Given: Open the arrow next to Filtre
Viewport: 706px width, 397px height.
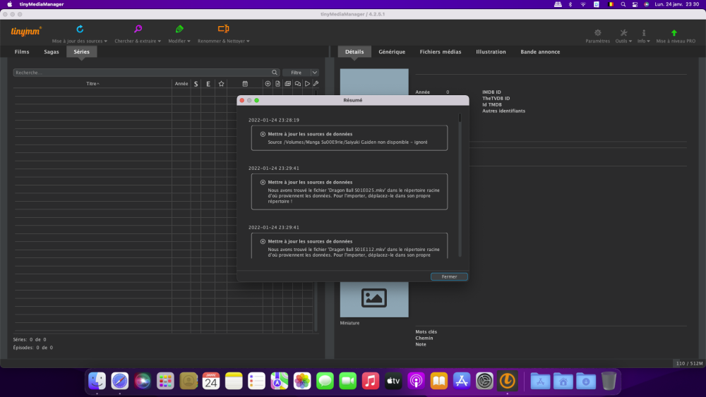Looking at the screenshot, I should (315, 73).
